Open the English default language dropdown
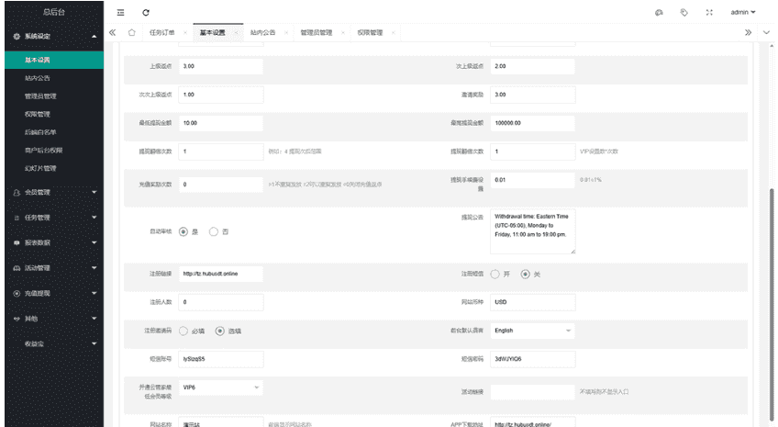778x427 pixels. point(532,331)
